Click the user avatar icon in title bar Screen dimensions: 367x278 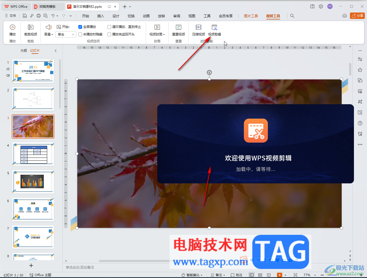coord(330,6)
